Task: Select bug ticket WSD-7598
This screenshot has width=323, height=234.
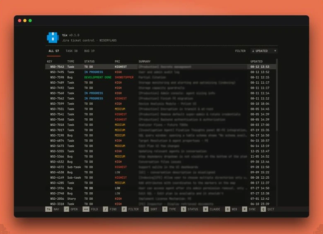Action: [x=161, y=78]
